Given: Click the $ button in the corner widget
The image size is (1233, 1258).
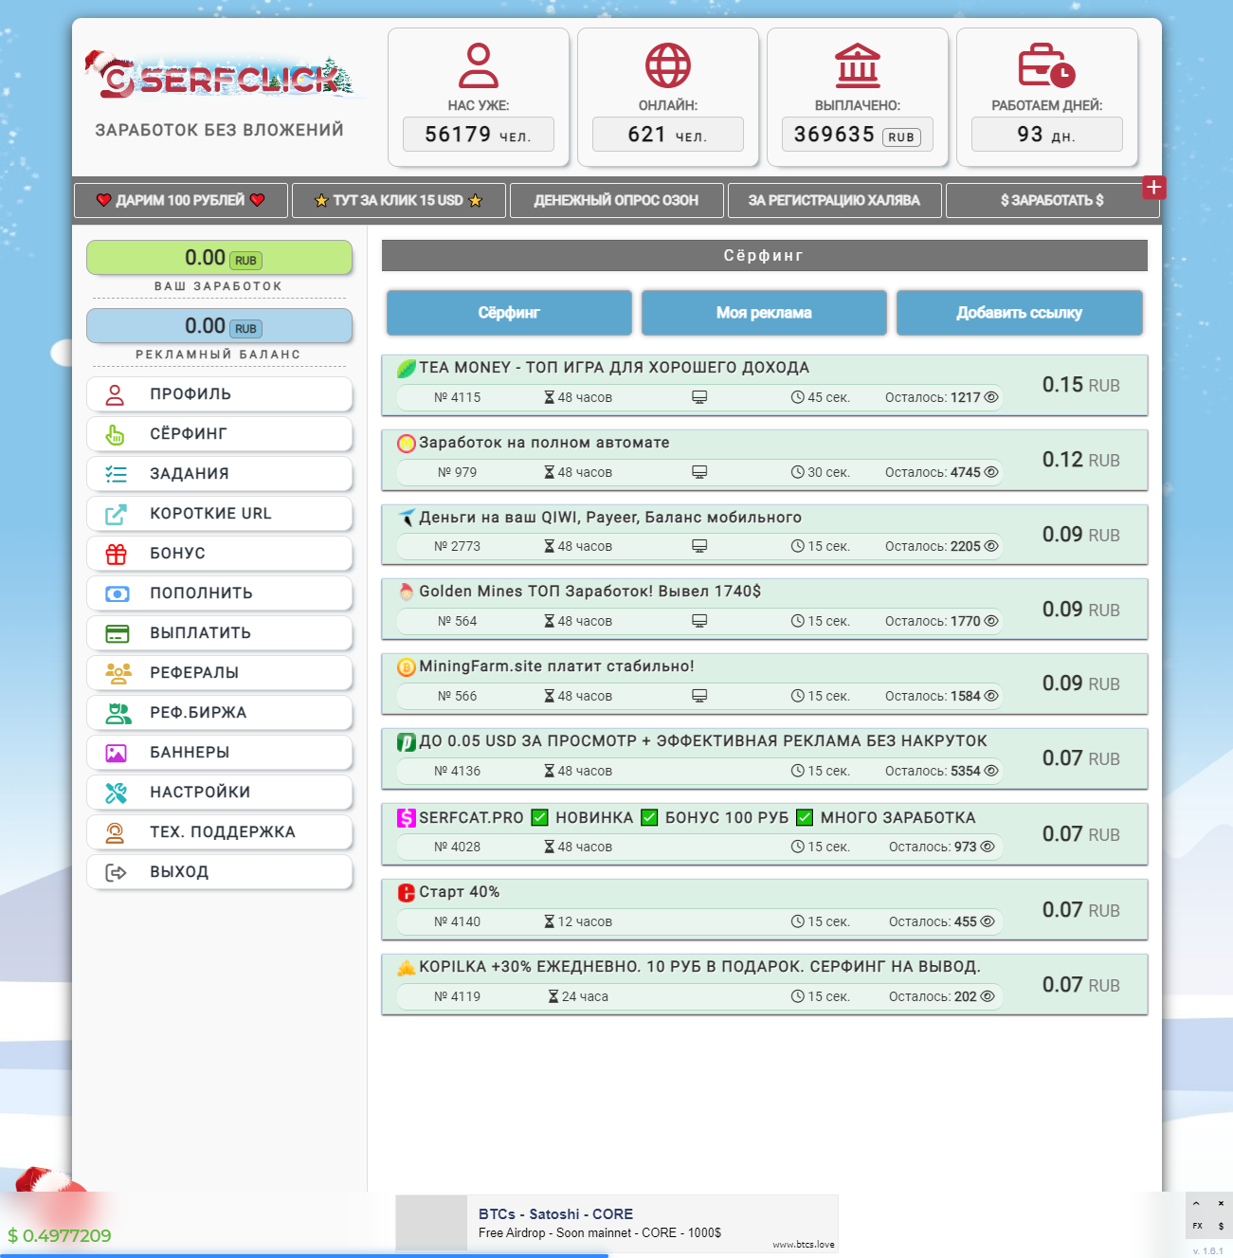Looking at the screenshot, I should pos(1221,1226).
